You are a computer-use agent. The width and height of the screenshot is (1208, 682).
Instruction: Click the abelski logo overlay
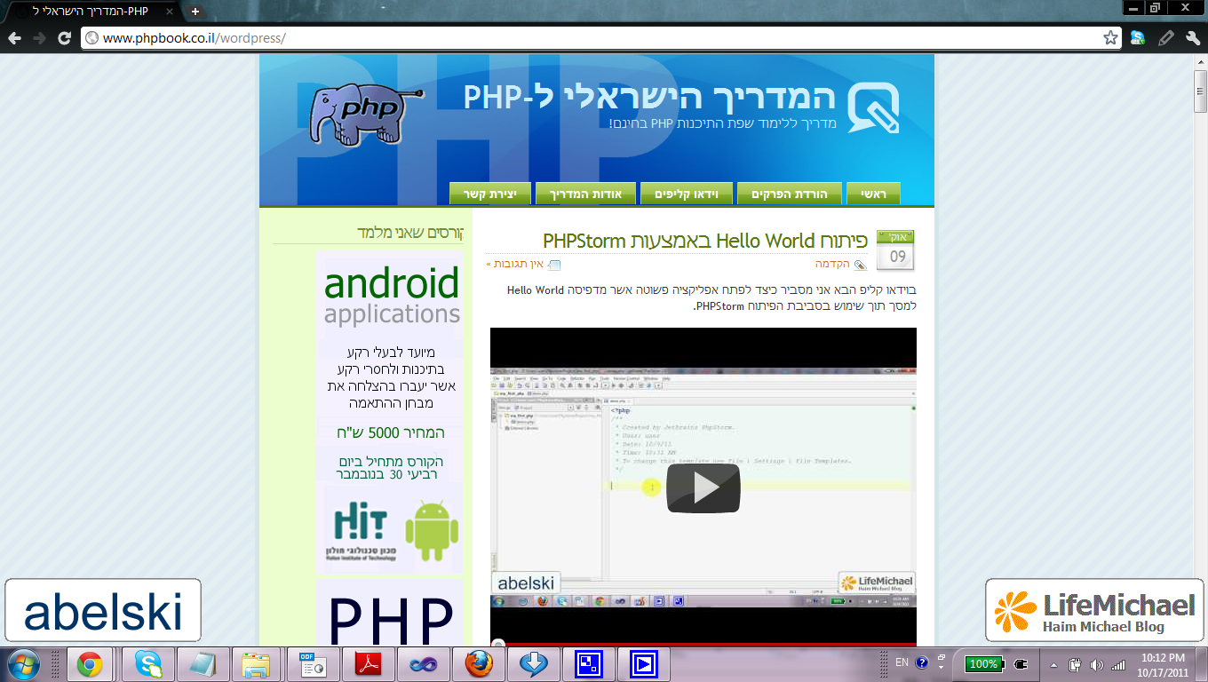click(x=103, y=610)
